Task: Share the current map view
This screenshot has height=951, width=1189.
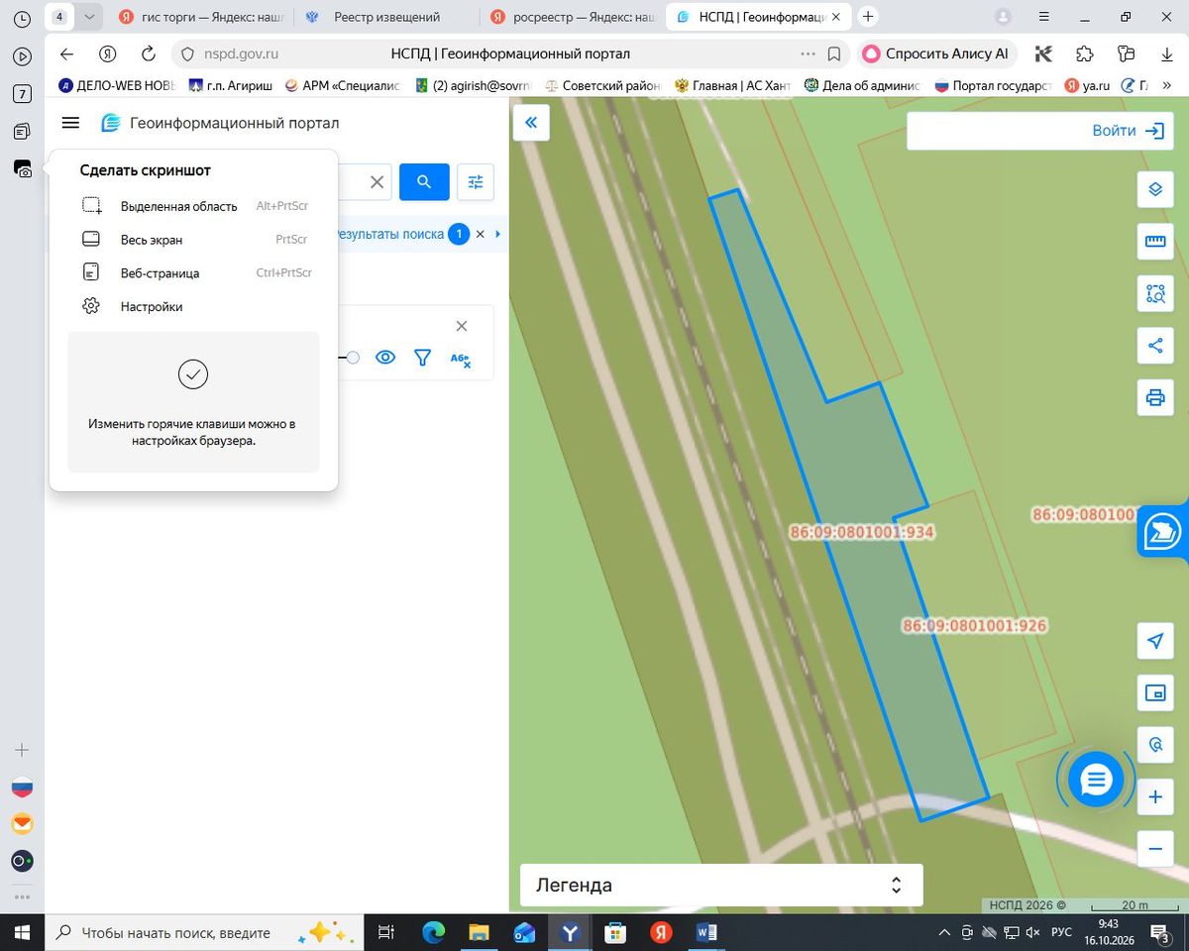Action: (x=1154, y=346)
